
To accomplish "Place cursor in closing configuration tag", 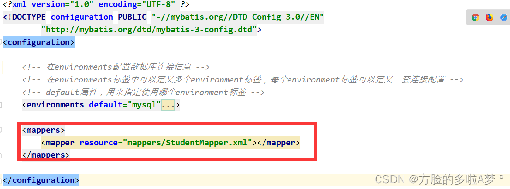I will point(41,180).
